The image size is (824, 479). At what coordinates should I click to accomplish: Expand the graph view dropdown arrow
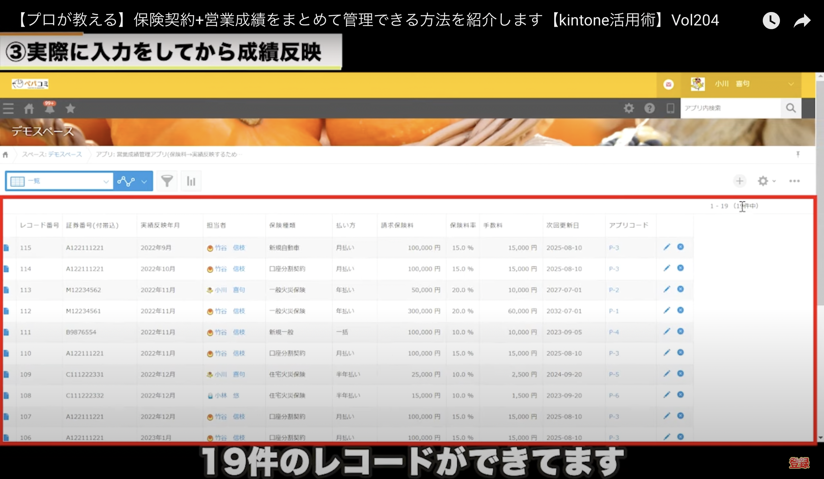[144, 182]
